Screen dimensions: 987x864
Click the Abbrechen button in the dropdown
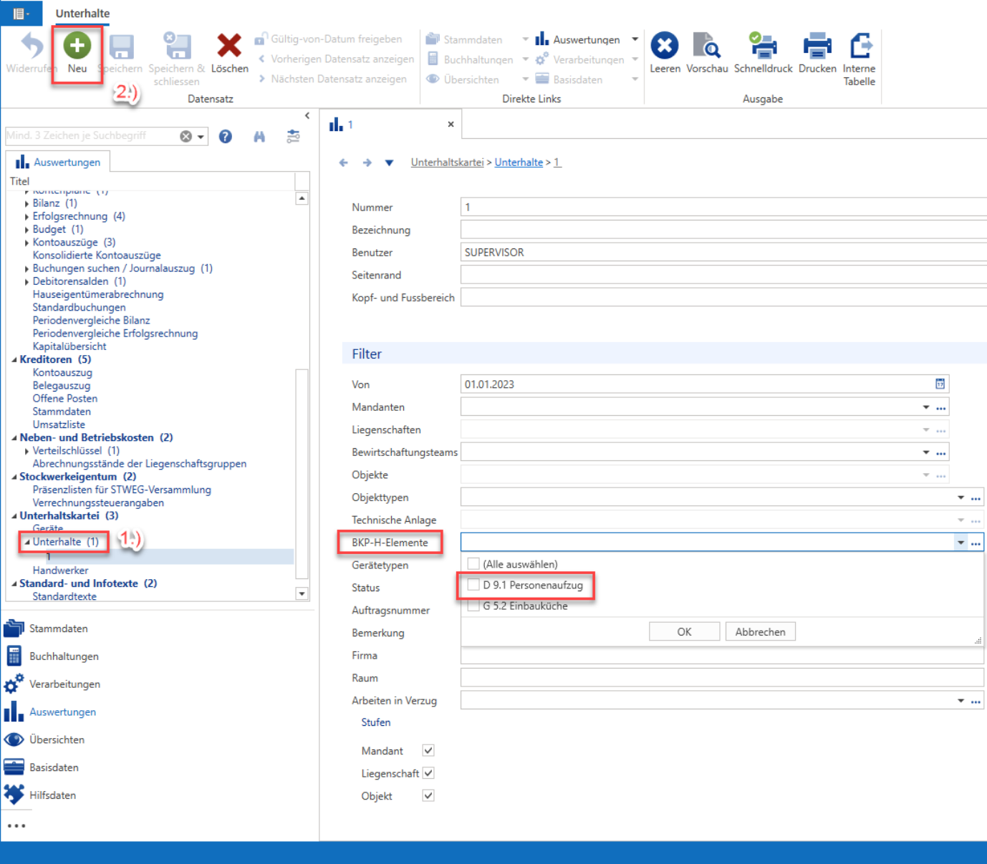(760, 631)
